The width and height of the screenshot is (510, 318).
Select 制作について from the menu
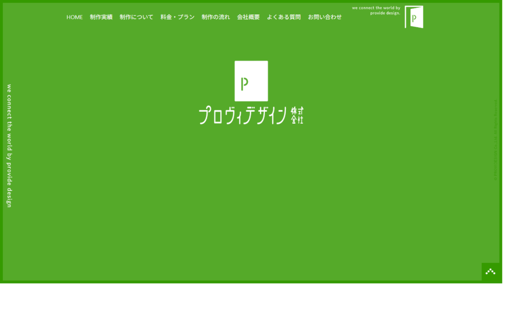pos(136,17)
